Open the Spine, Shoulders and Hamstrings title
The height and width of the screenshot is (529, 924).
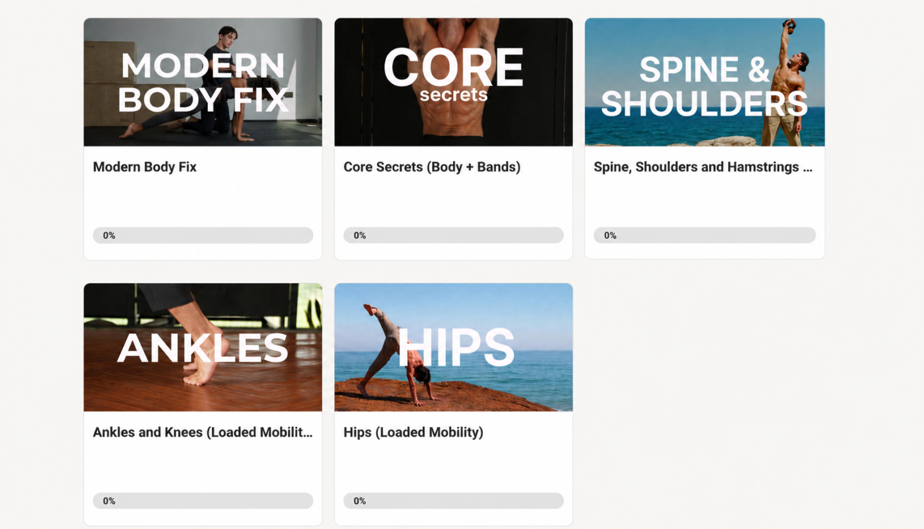coord(703,167)
